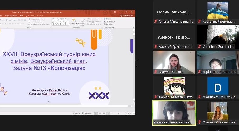This screenshot has width=239, height=131.
Task: Click muted mic icon for Алексей Григорович
Action: click(156, 47)
